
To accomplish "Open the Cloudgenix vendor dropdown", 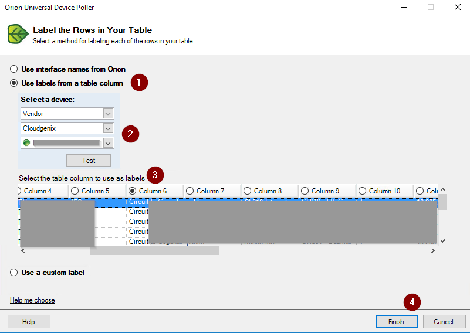I will pos(108,128).
